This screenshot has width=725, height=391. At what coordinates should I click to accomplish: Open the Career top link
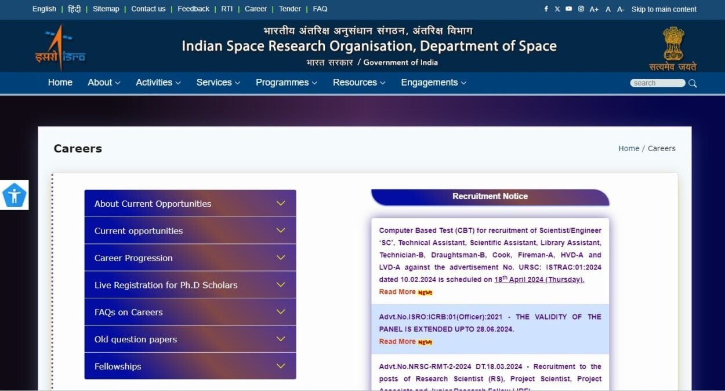pos(256,9)
